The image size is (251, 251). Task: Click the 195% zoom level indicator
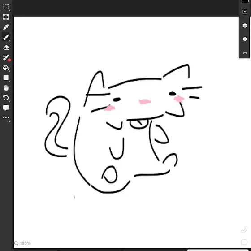tap(25, 243)
